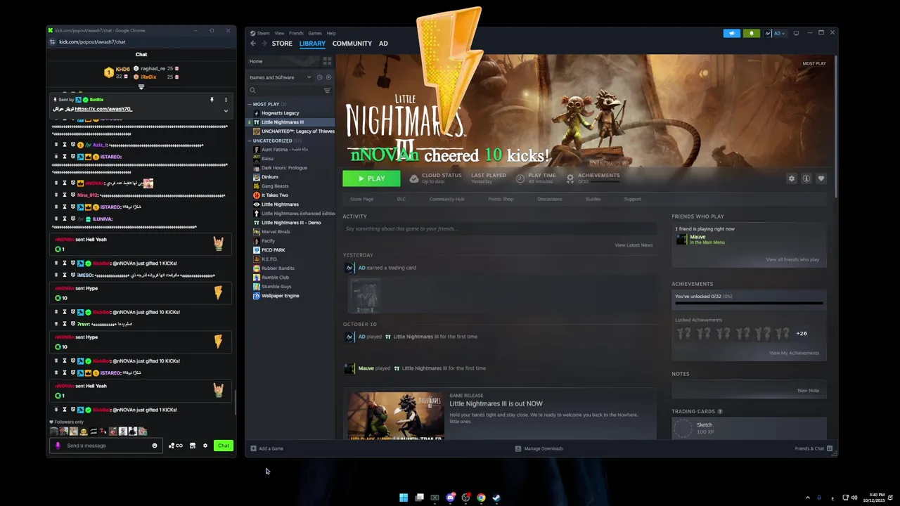Open the Kick gift shop icon
900x506 pixels.
(x=192, y=446)
